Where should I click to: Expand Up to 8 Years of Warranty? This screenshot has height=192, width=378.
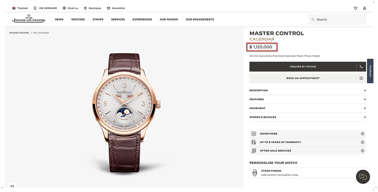pos(308,142)
